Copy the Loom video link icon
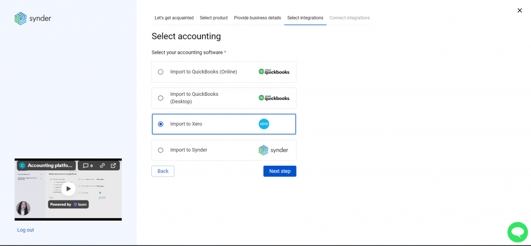The height and width of the screenshot is (246, 531). [x=102, y=165]
